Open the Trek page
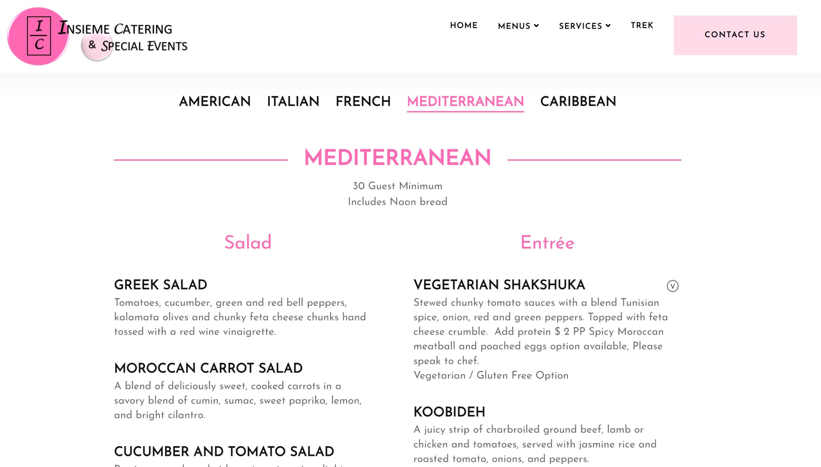The width and height of the screenshot is (821, 467). pyautogui.click(x=642, y=26)
